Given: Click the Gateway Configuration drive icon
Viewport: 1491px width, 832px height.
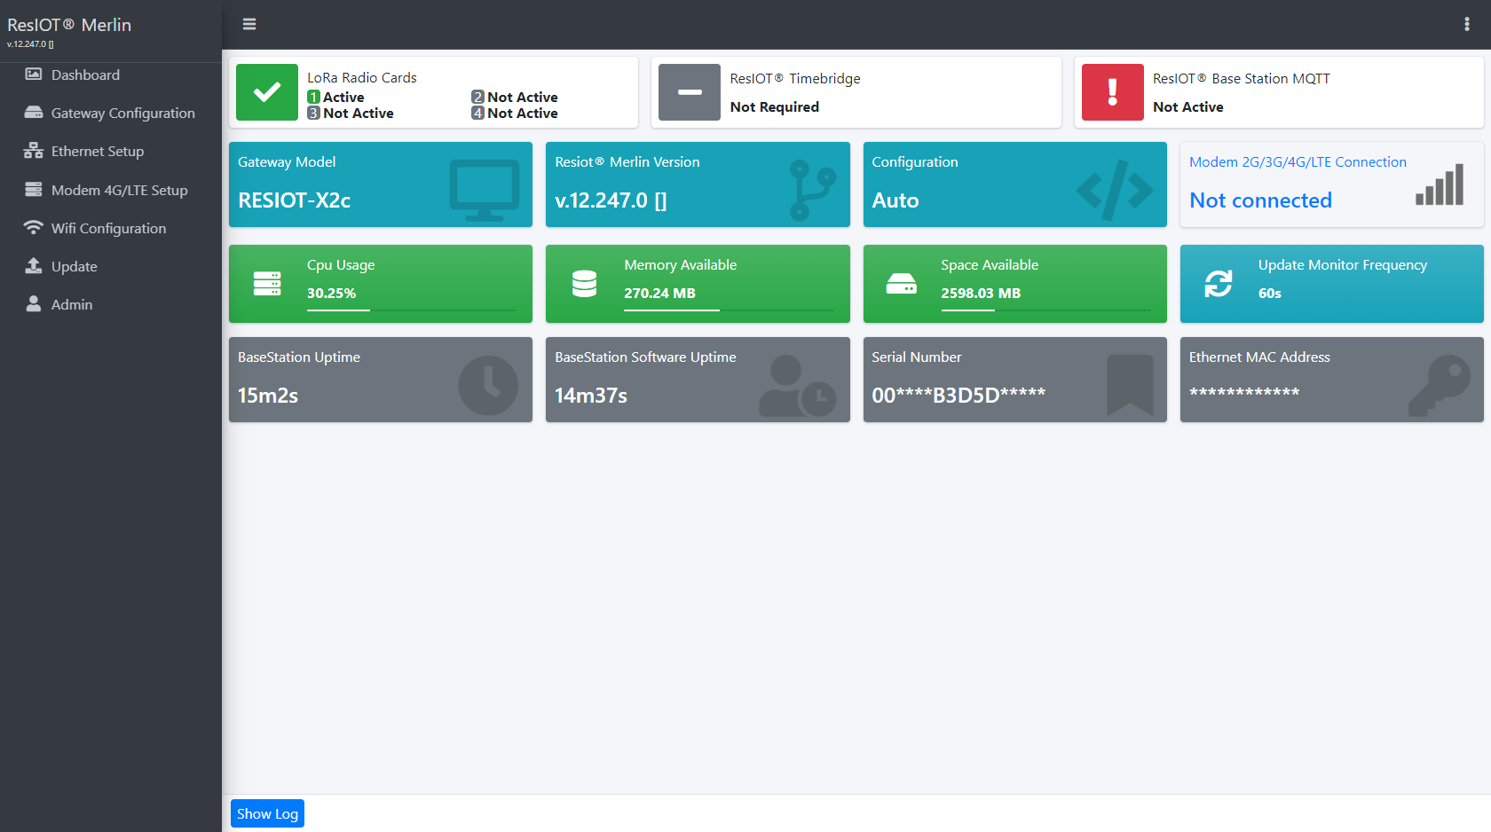Looking at the screenshot, I should point(34,113).
